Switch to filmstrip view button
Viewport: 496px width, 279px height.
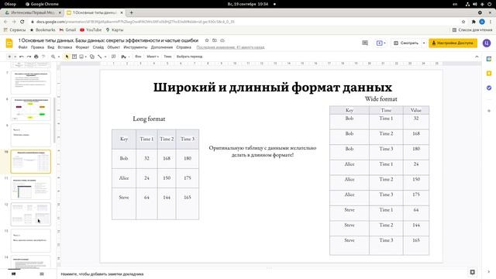click(x=14, y=274)
